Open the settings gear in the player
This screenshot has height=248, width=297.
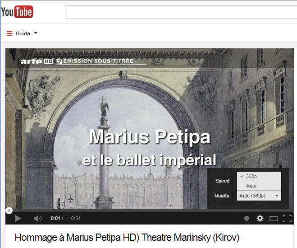260,218
